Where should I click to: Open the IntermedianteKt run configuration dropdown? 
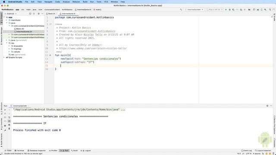click(194, 9)
